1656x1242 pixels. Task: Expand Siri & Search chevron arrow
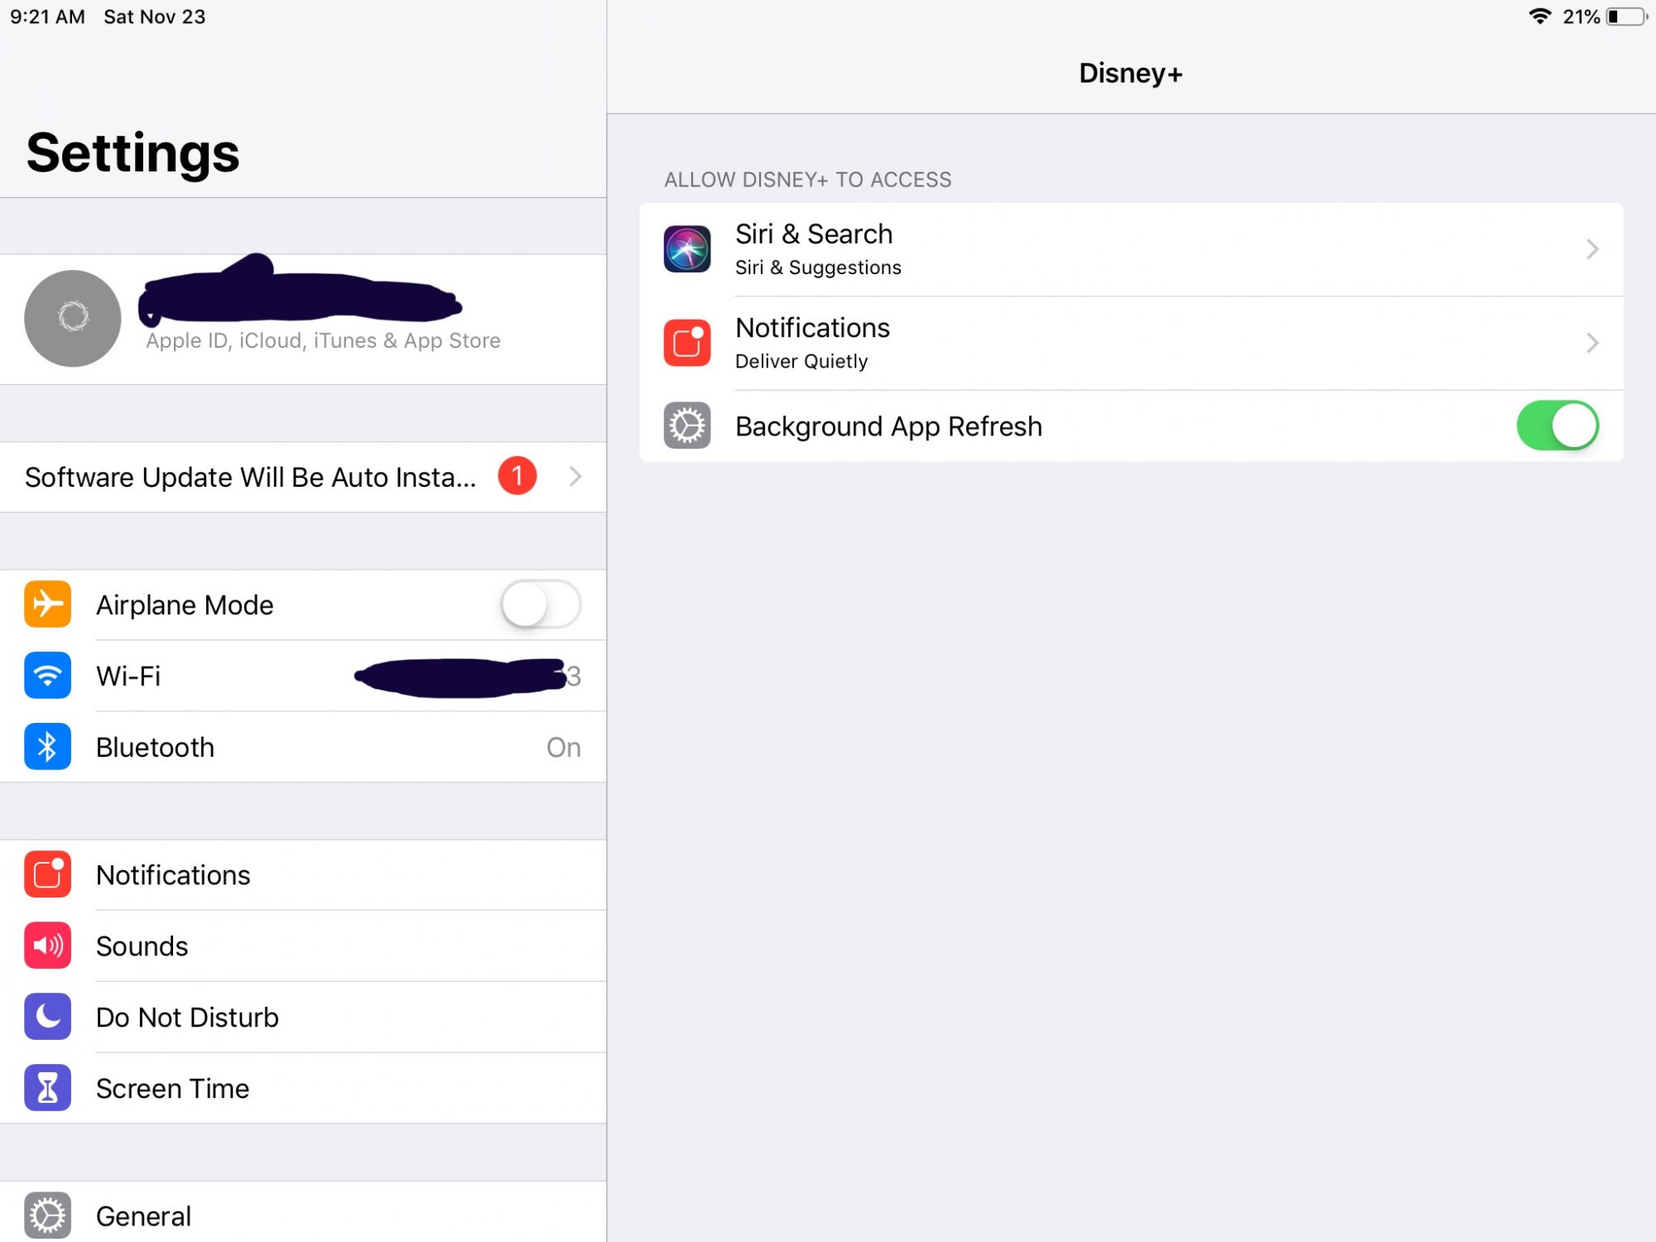pos(1592,249)
